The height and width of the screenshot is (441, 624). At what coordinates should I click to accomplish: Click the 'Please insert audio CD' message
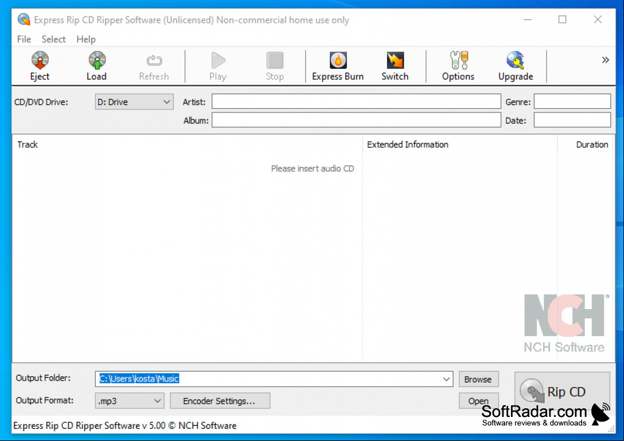313,169
